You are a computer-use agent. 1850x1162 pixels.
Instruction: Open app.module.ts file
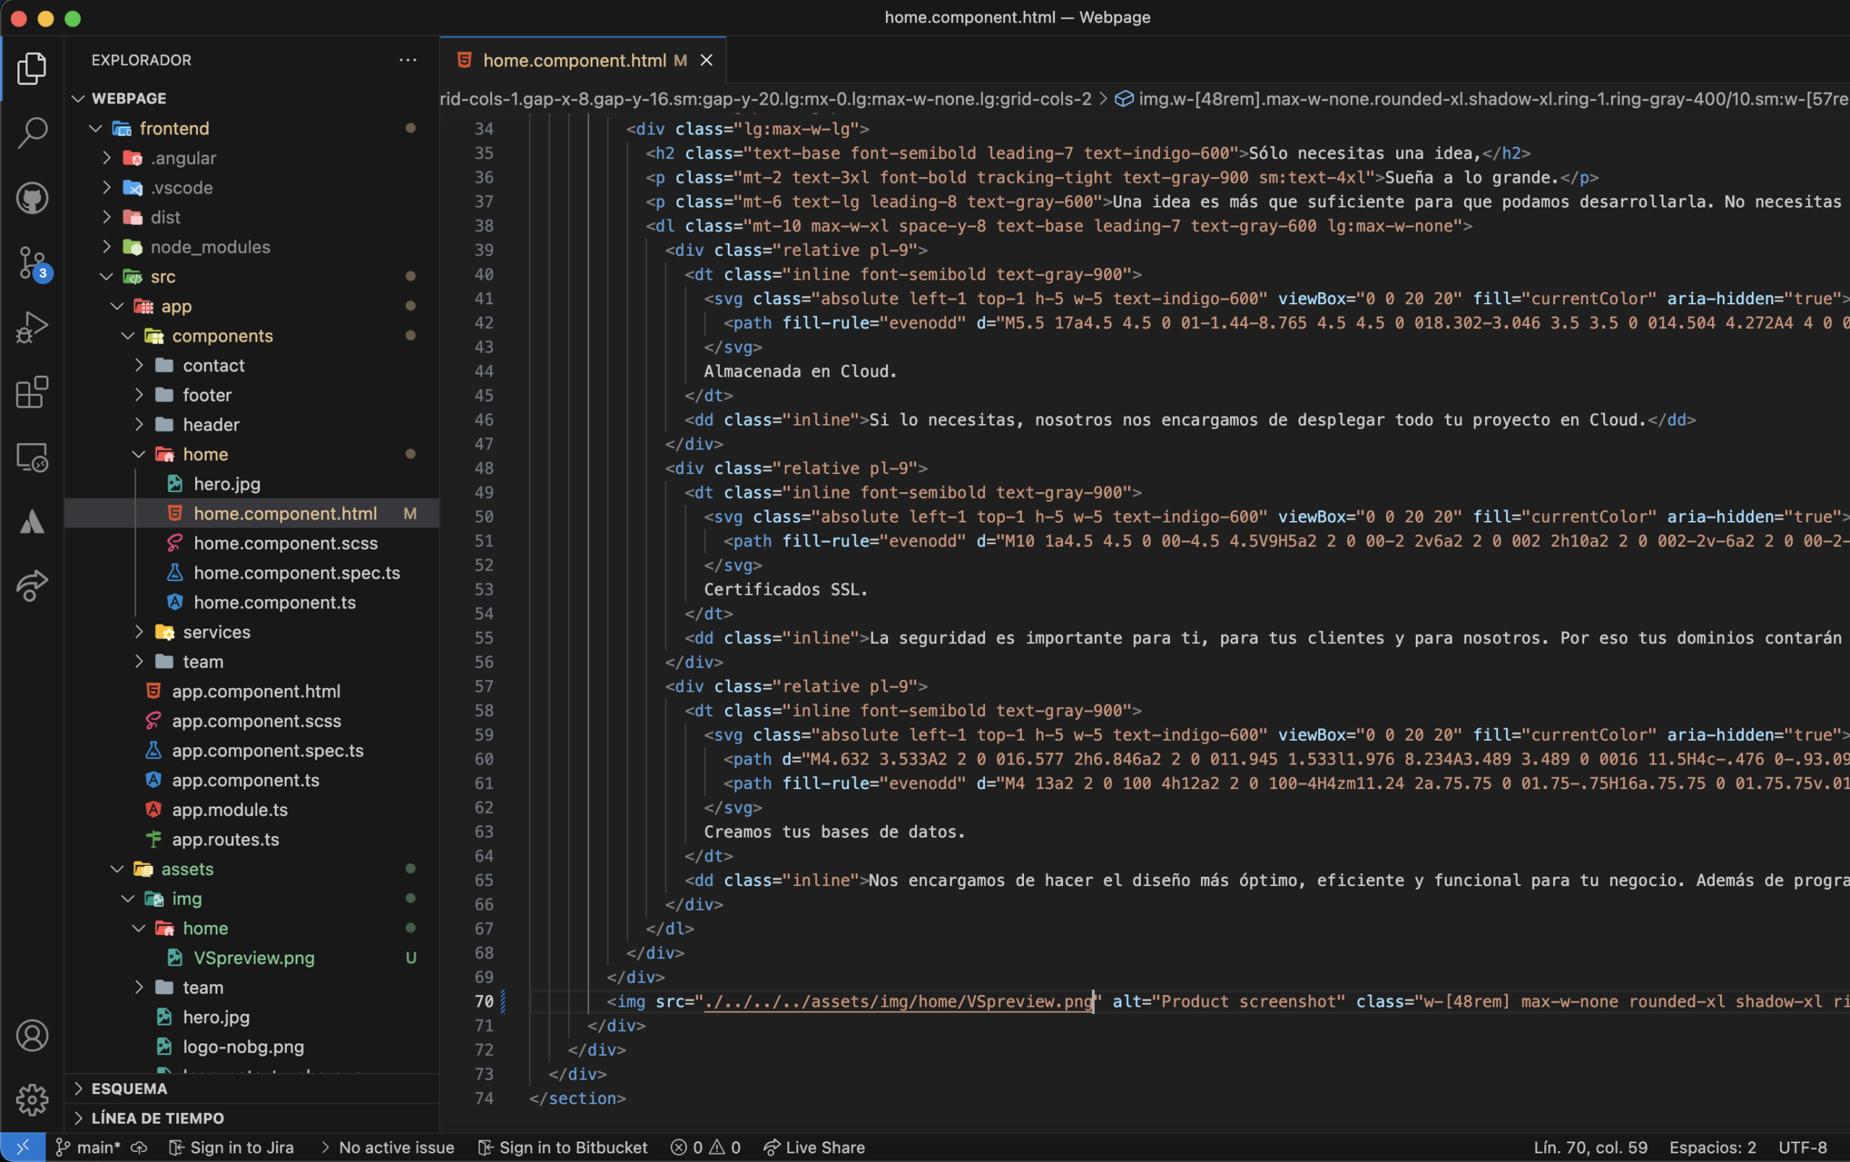tap(251, 809)
